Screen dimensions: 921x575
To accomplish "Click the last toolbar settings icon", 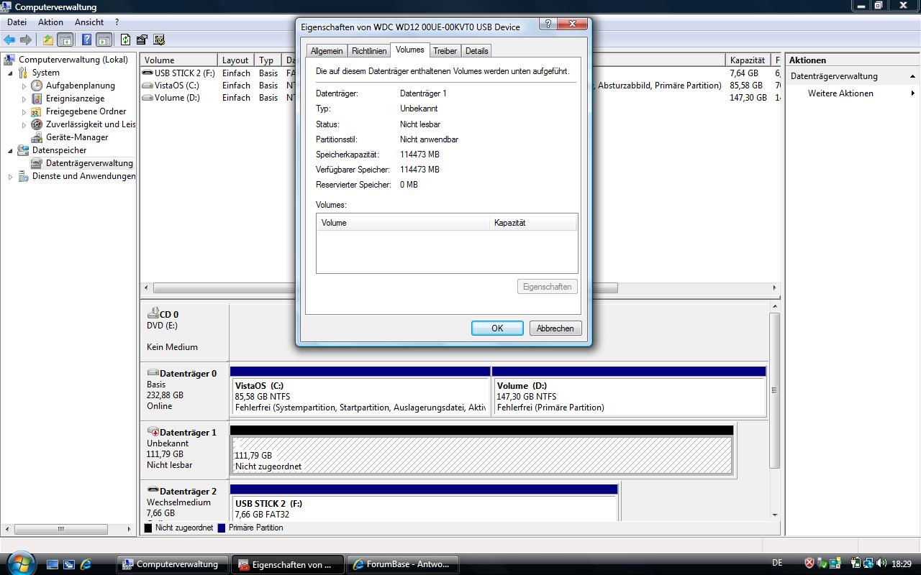I will (x=159, y=40).
